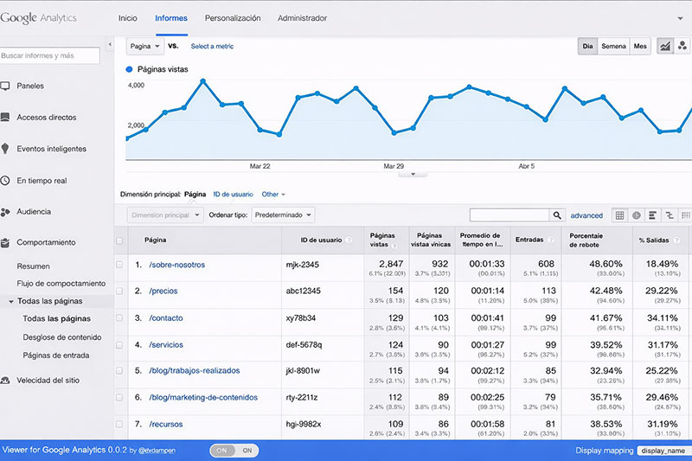This screenshot has width=692, height=461.
Task: Open Resumen under Comportamiento
Action: 33,266
